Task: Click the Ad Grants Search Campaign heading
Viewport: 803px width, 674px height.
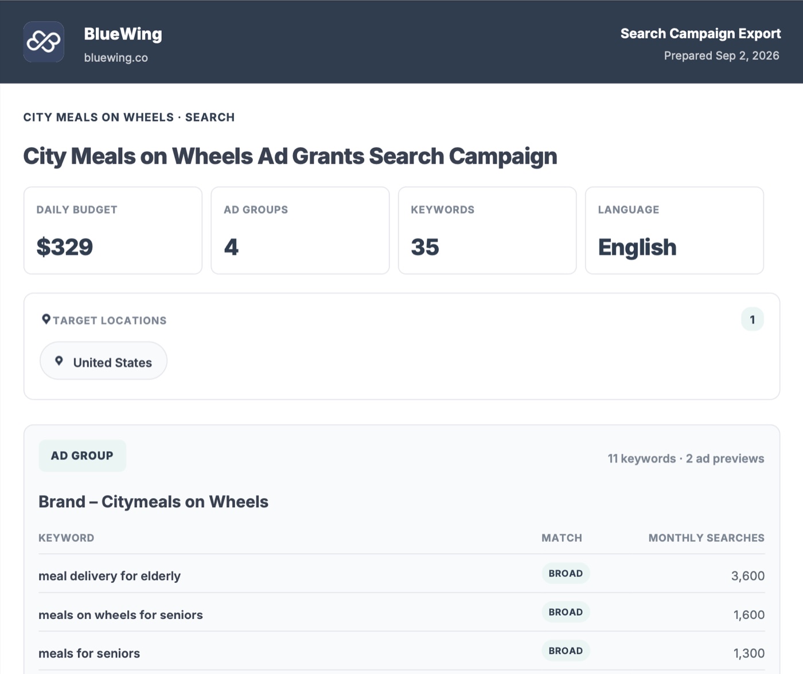Action: (x=290, y=156)
